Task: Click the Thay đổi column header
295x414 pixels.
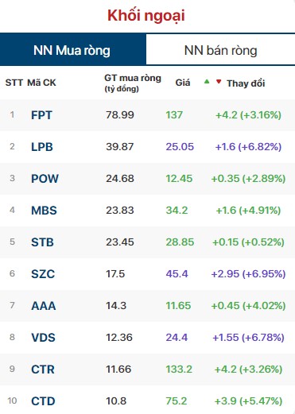Action: 246,83
